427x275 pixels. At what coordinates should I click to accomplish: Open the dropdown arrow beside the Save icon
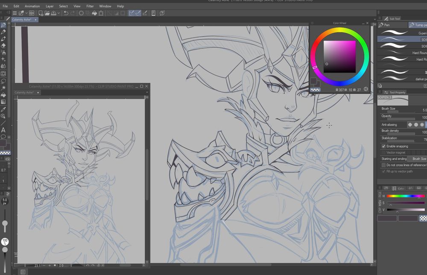click(x=58, y=13)
